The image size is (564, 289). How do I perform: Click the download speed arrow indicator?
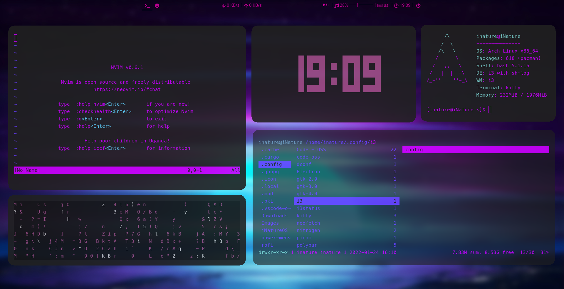pos(224,6)
